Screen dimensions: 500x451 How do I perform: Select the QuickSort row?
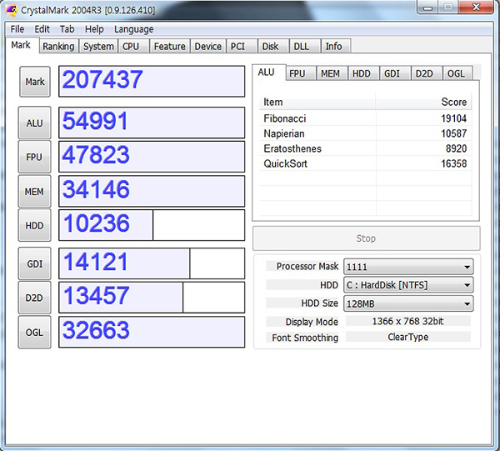tap(366, 163)
